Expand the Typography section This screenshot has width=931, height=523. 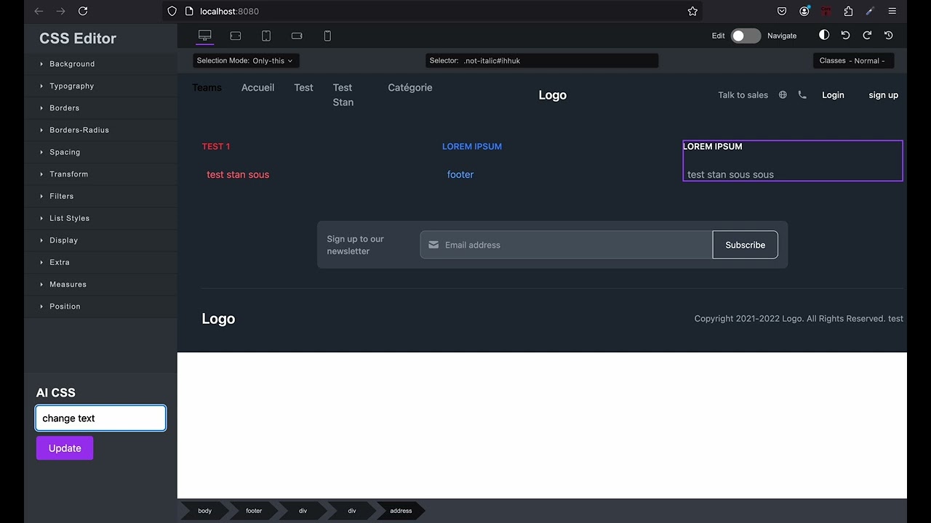point(100,86)
